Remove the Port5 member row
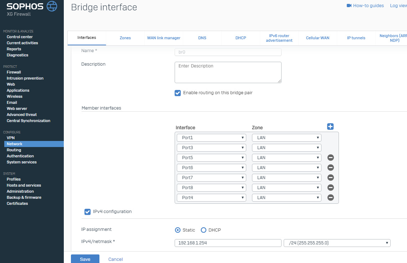407x263 pixels. [330, 158]
